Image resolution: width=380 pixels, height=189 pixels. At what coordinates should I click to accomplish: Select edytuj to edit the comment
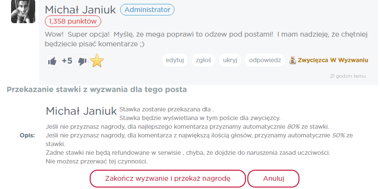coord(175,60)
